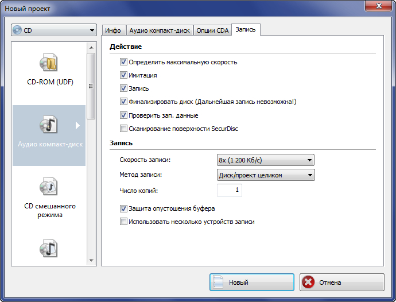Click the Аудио компакт-диск list label
This screenshot has width=396, height=302.
50,144
